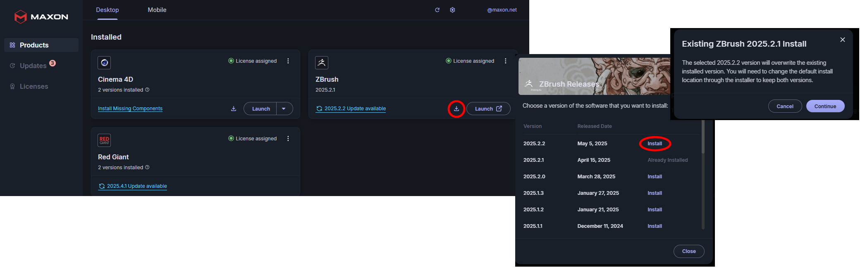This screenshot has height=272, width=865.
Task: Open Red Giant three-dot options menu
Action: (x=288, y=139)
